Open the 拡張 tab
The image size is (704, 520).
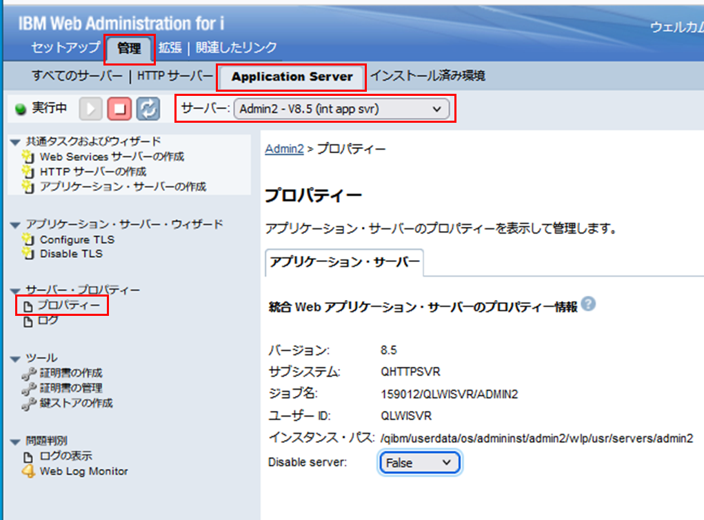[170, 47]
